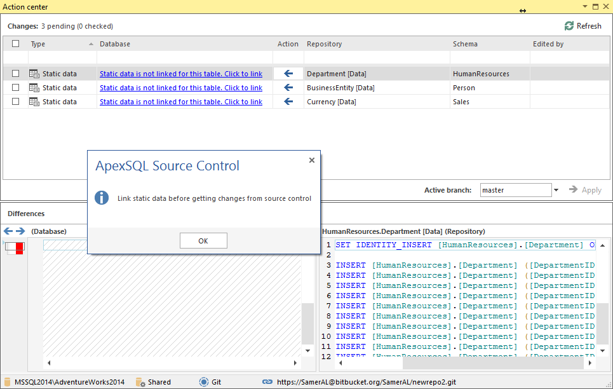Check the BusinessEntity static data row
The image size is (613, 389).
(16, 87)
